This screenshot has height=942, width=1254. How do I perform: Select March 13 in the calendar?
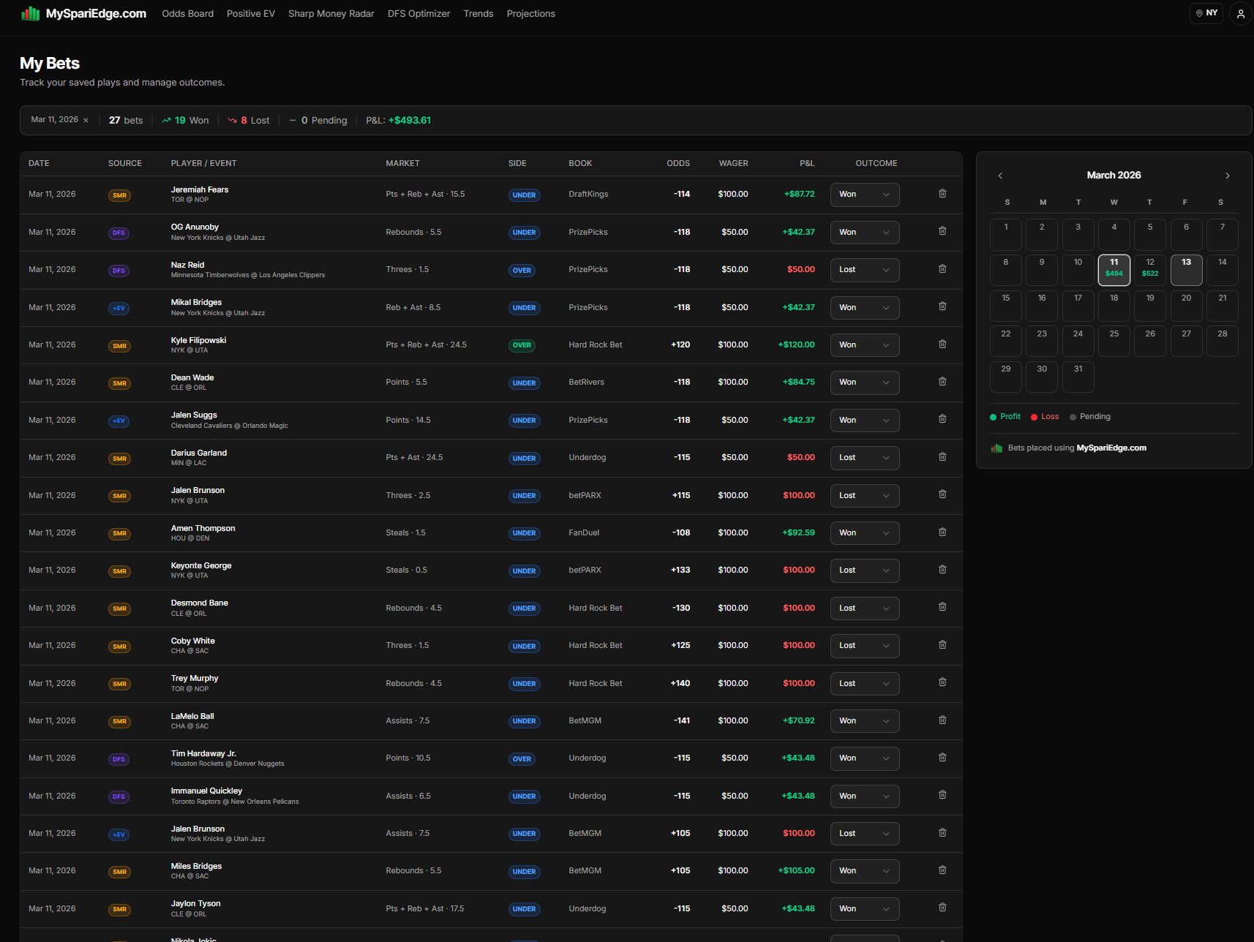(x=1186, y=270)
